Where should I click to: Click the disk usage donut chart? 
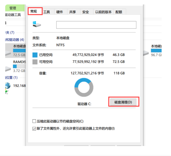pyautogui.click(x=84, y=87)
